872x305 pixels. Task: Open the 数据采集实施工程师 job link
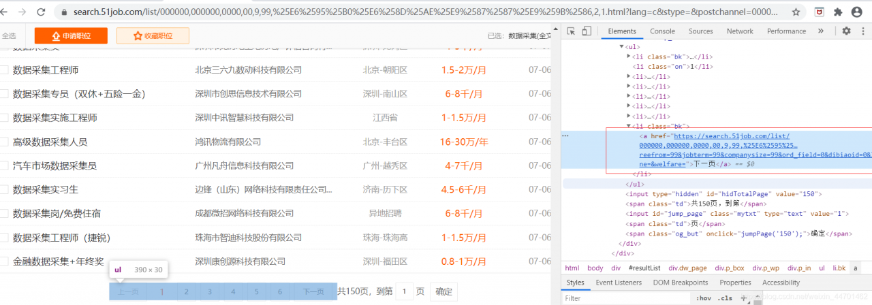[55, 118]
